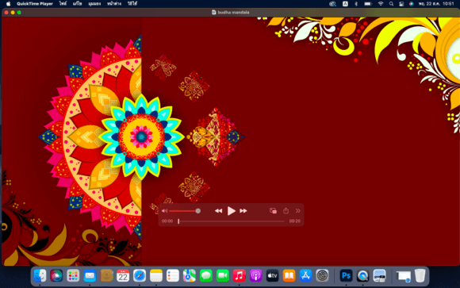Enable Picture in Picture mode
Screen dimensions: 460x288
point(273,211)
